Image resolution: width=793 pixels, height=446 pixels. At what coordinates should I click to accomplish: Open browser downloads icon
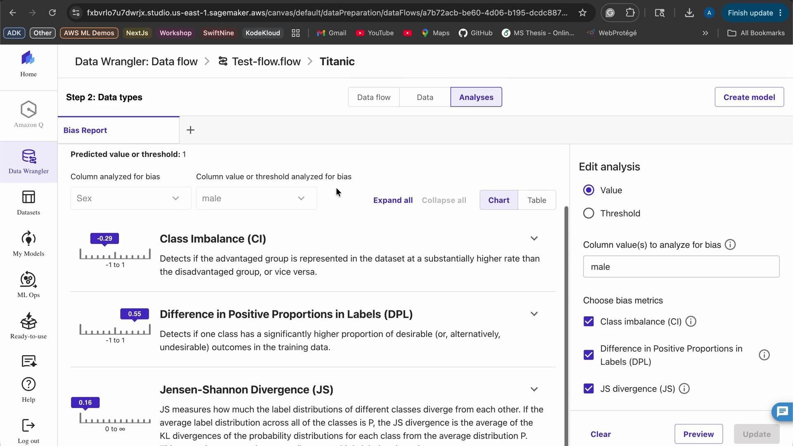(x=689, y=13)
